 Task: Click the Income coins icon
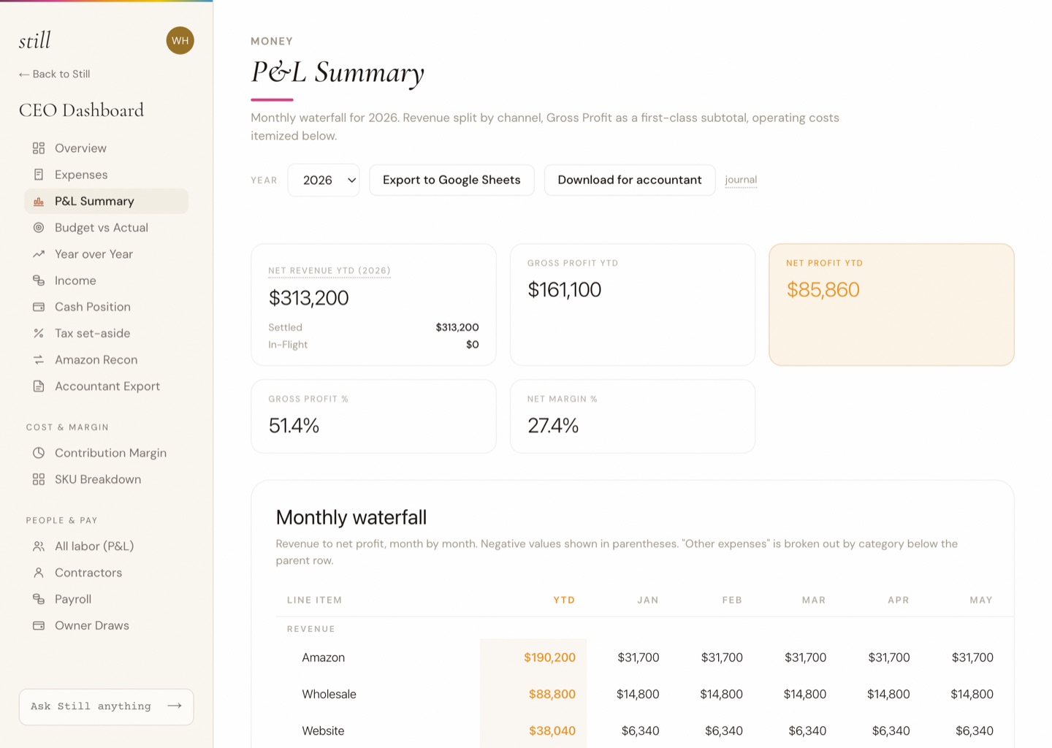tap(39, 280)
